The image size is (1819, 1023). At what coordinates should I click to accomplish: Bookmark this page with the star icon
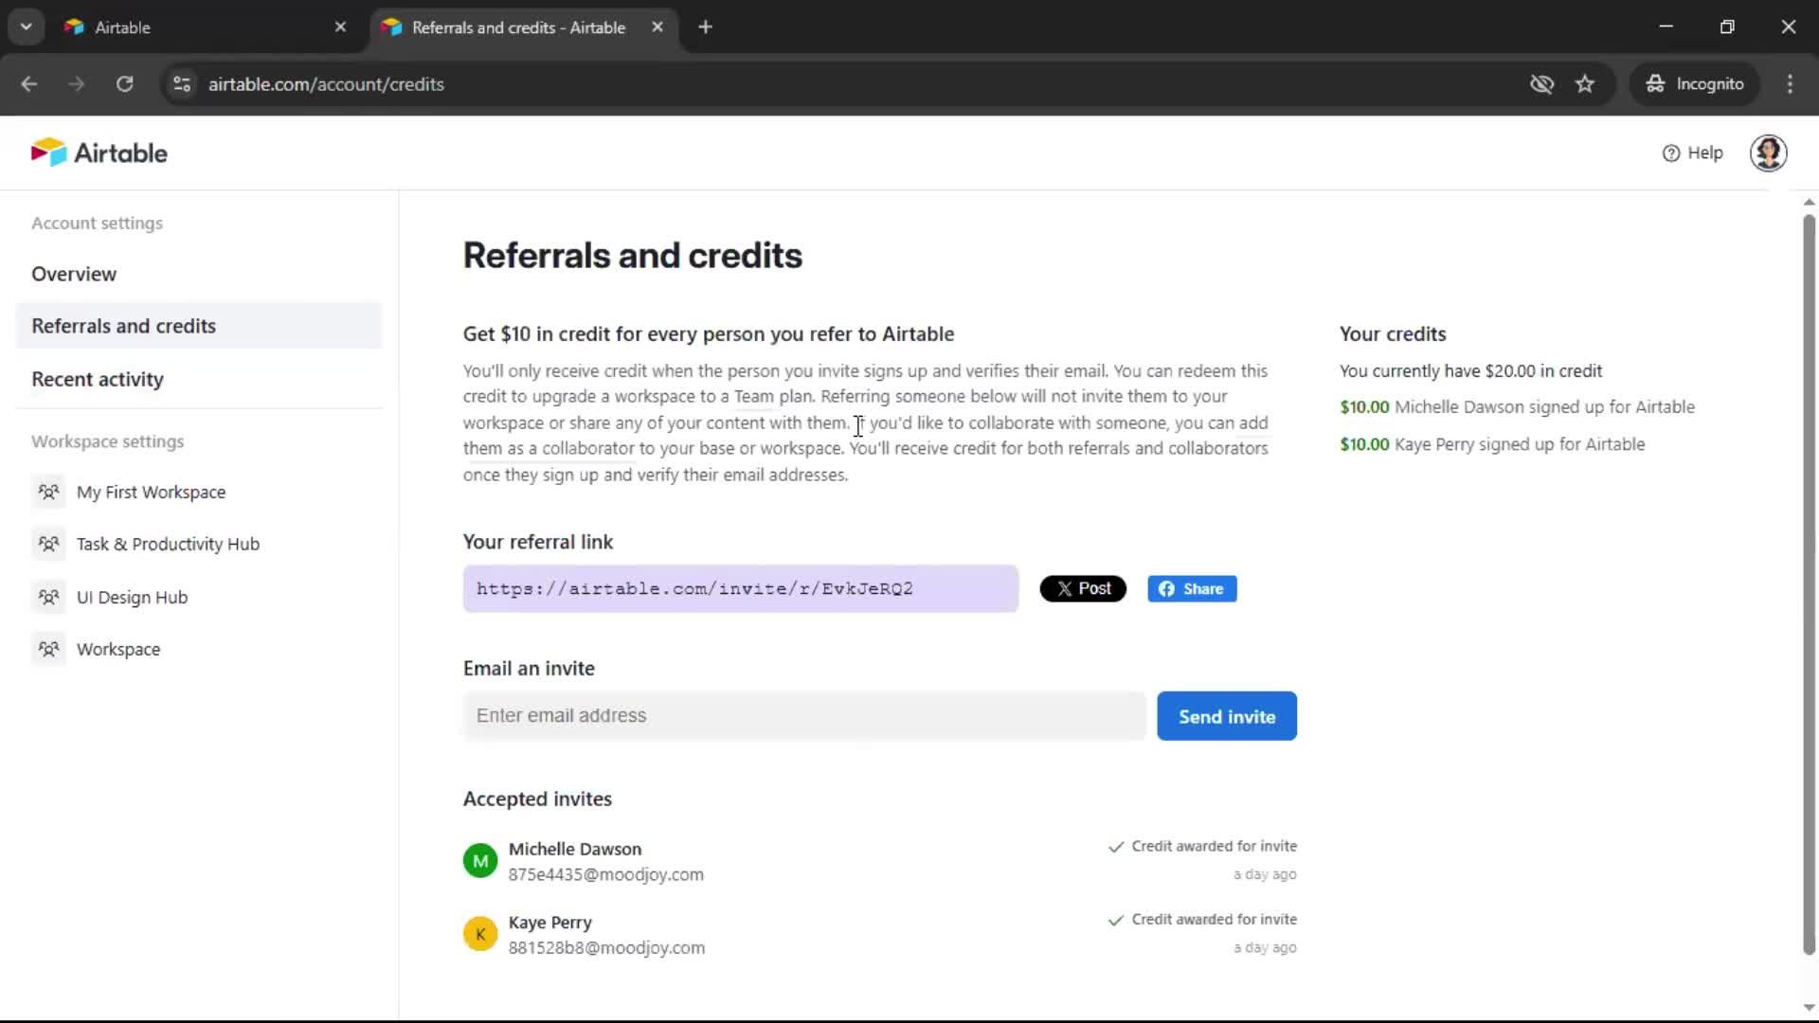tap(1585, 84)
